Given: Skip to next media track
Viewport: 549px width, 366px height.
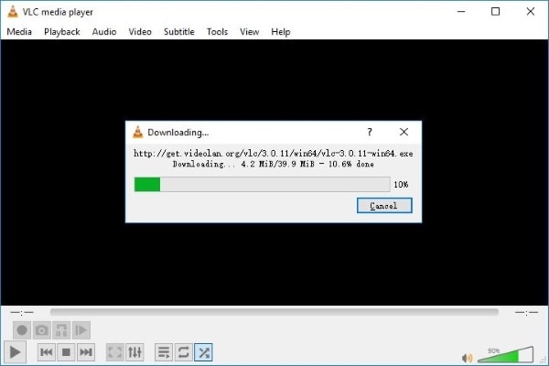Looking at the screenshot, I should 86,352.
